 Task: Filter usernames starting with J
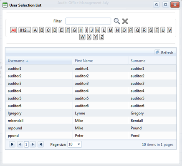coord(91,30)
